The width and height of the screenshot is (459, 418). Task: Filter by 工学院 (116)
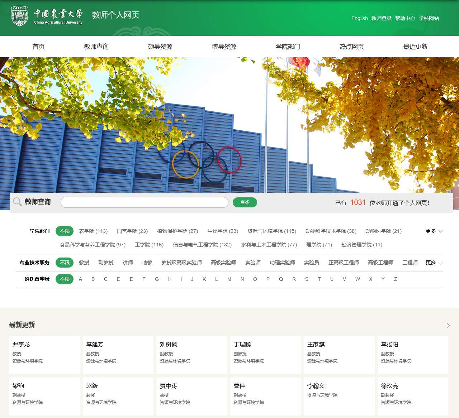point(149,245)
